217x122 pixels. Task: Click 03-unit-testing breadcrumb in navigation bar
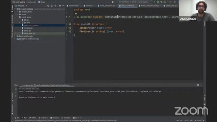click(19, 2)
